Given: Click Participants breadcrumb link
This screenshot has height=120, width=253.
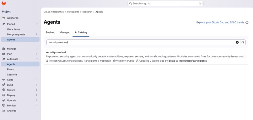Looking at the screenshot, I should (x=73, y=12).
